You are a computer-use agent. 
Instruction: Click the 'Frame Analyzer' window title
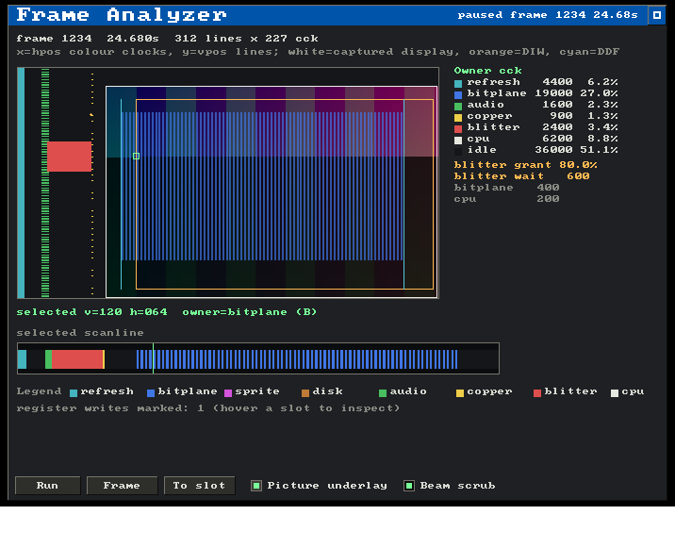[122, 15]
